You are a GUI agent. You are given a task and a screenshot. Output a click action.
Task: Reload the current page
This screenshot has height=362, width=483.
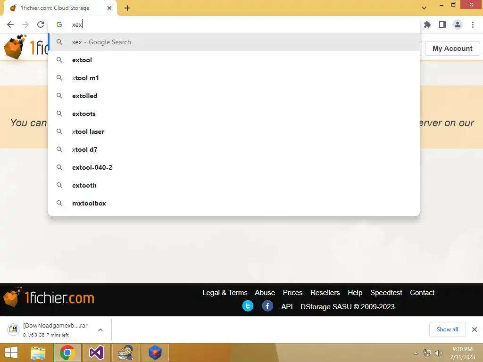[41, 25]
